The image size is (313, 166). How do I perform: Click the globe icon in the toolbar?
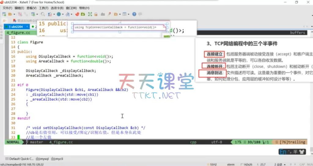point(58,14)
